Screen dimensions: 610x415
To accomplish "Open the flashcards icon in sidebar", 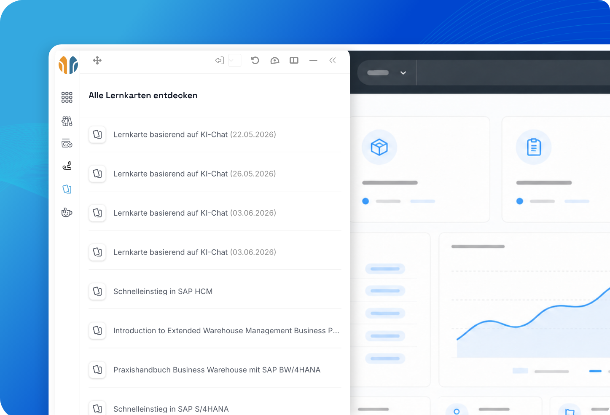I will pyautogui.click(x=67, y=189).
